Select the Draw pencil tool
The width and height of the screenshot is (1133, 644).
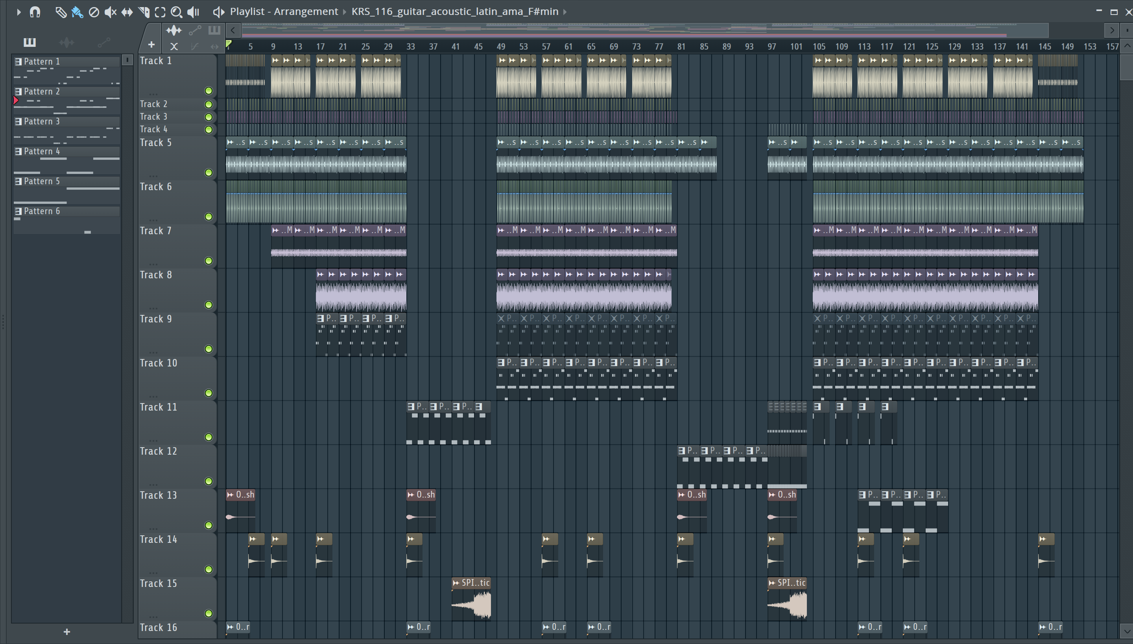click(x=61, y=12)
